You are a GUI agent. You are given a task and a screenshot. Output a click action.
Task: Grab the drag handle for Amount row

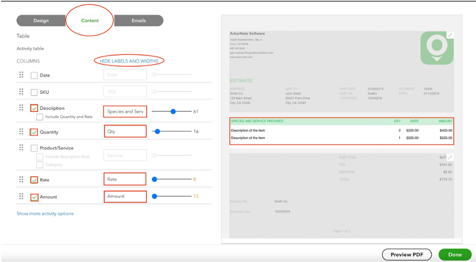coord(21,196)
